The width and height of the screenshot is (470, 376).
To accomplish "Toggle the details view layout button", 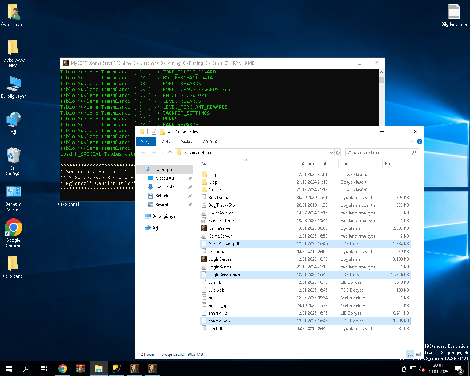I will 411,354.
